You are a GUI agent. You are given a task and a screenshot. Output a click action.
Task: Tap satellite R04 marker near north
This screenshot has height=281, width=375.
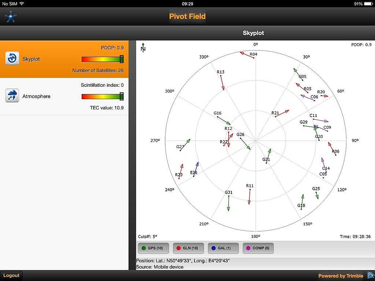pyautogui.click(x=253, y=57)
